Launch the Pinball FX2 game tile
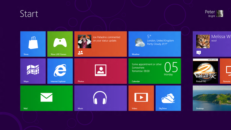Screen dimensions: 231x130 coord(205,71)
